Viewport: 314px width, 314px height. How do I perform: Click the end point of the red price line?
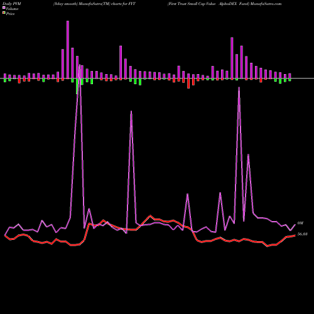295,235
